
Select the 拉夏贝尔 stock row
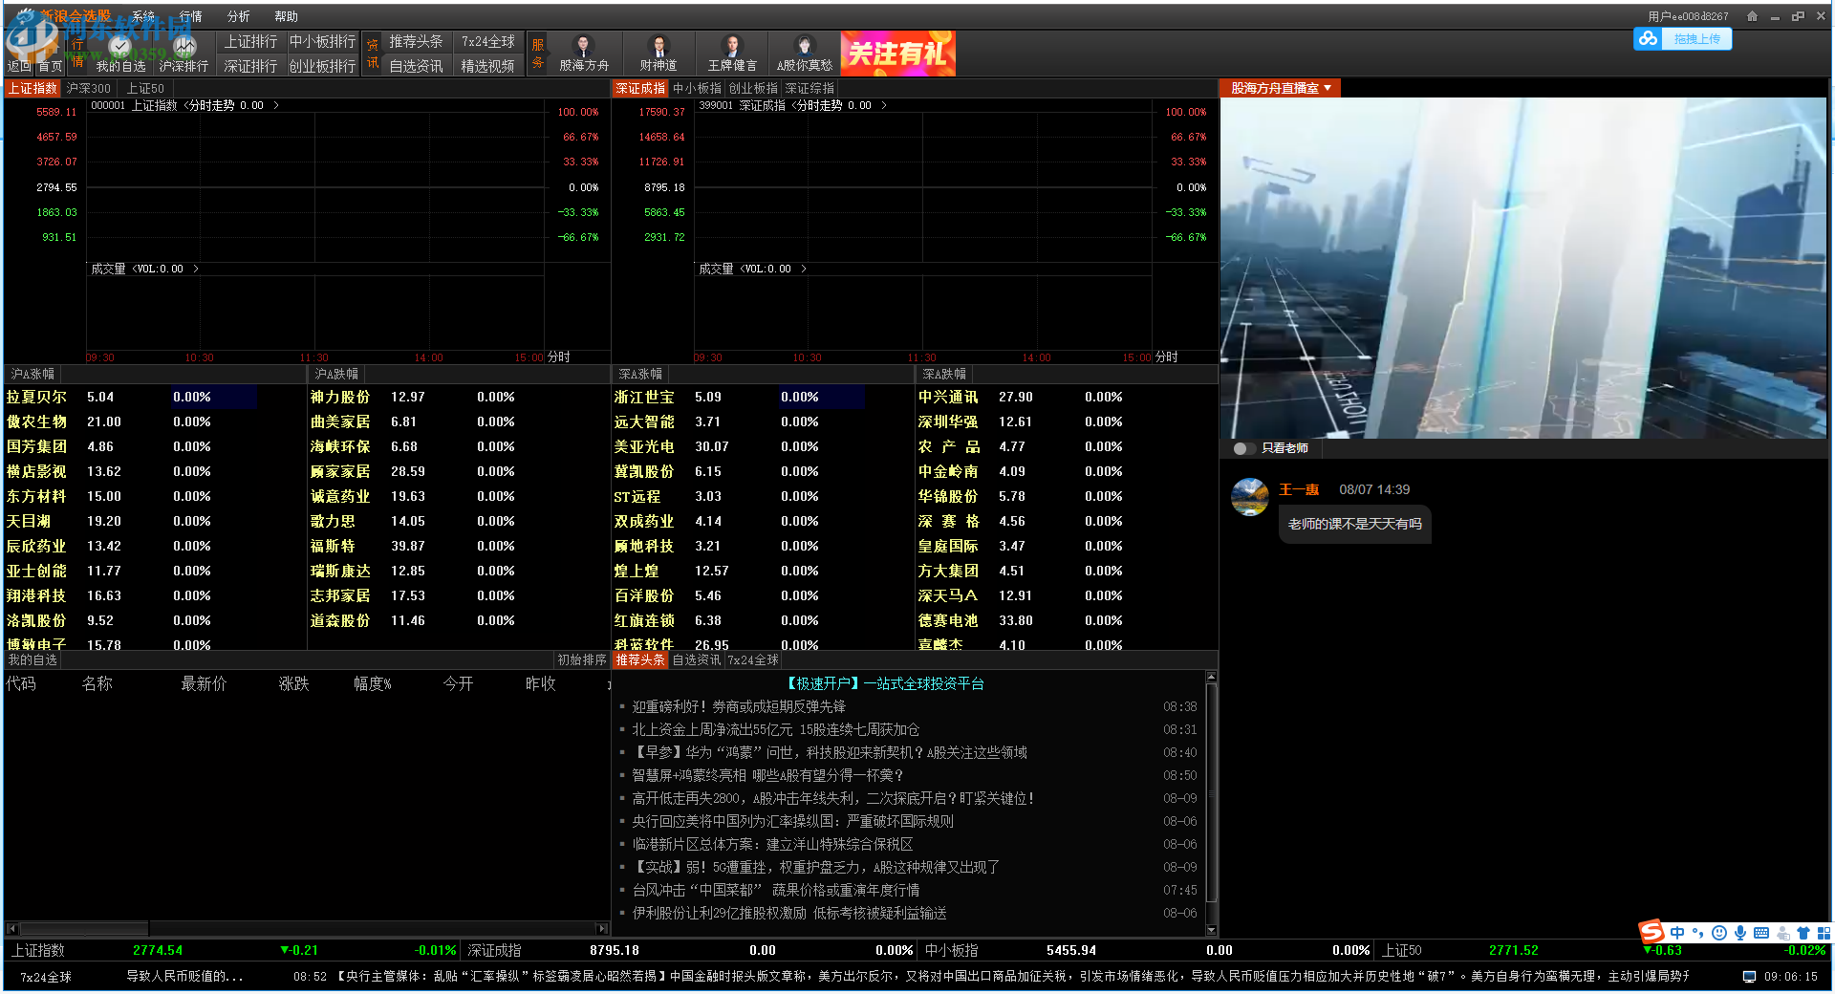153,397
